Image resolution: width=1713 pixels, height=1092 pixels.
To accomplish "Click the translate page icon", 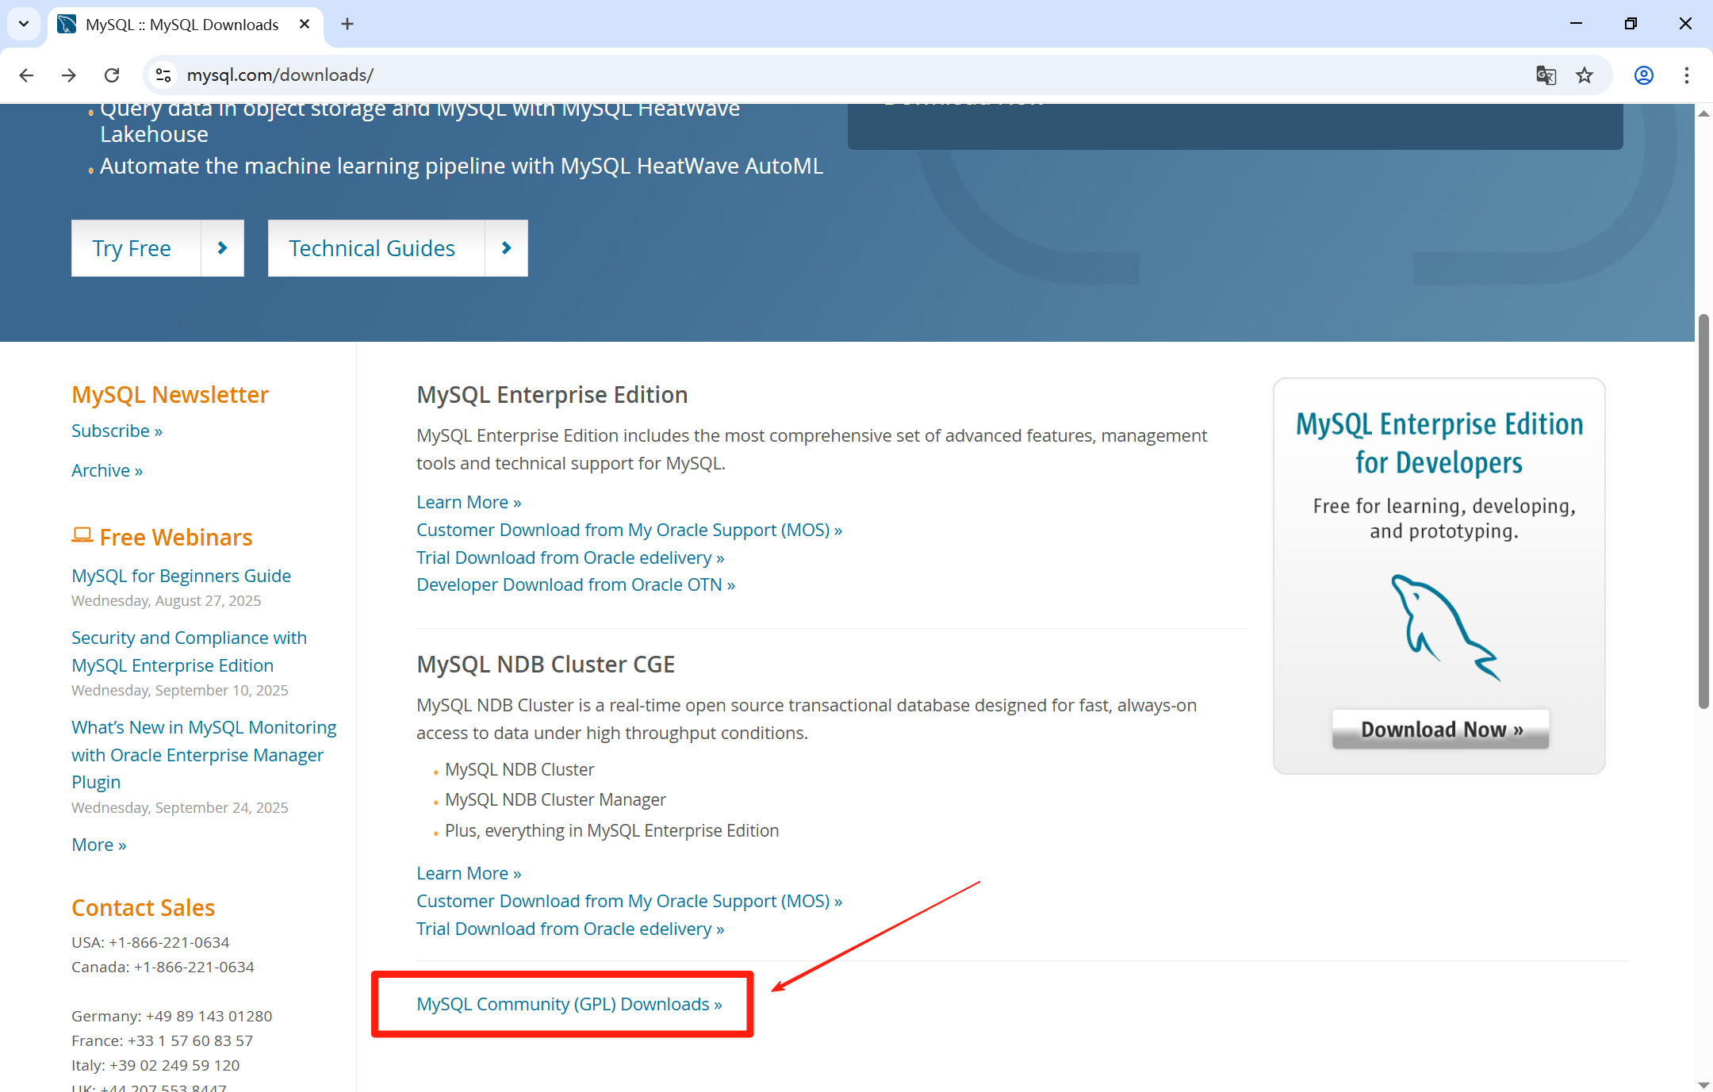I will point(1546,75).
